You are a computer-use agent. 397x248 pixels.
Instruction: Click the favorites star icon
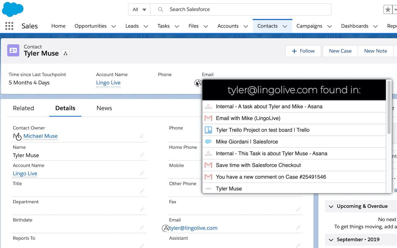(388, 10)
